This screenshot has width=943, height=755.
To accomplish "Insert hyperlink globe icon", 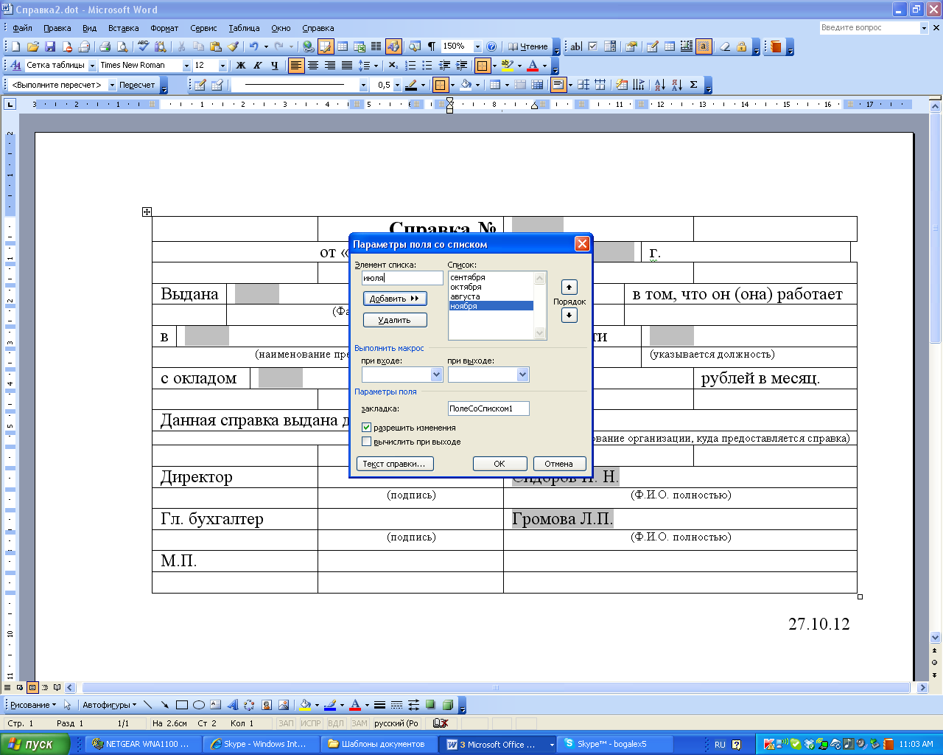I will tap(308, 46).
